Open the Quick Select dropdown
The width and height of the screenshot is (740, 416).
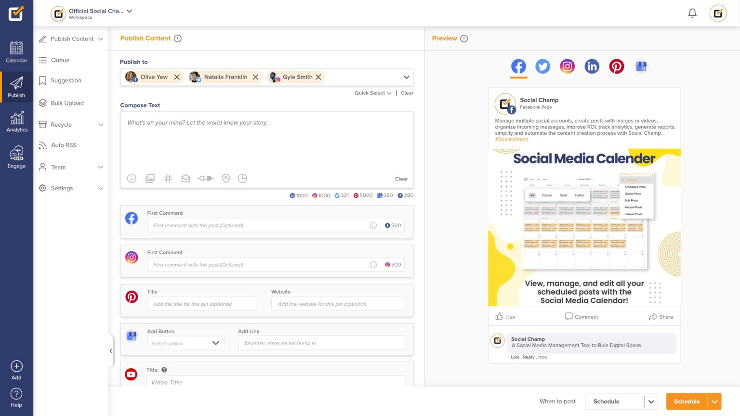[372, 93]
